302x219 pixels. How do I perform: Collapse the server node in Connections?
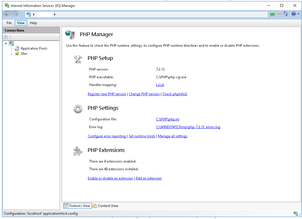[x=6, y=44]
